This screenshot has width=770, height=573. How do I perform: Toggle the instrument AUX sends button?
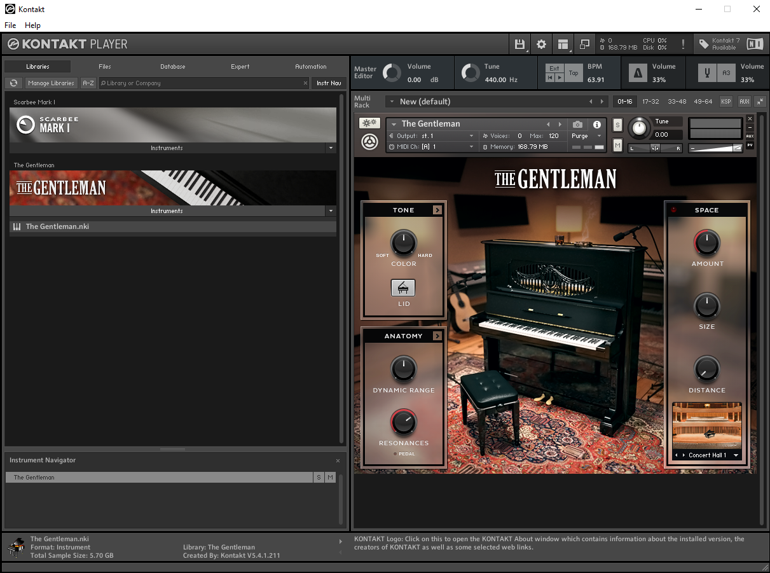pyautogui.click(x=750, y=136)
